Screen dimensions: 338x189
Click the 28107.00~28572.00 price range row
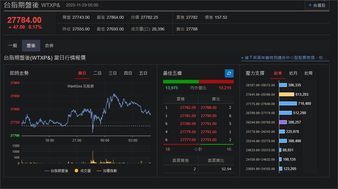pyautogui.click(x=273, y=85)
